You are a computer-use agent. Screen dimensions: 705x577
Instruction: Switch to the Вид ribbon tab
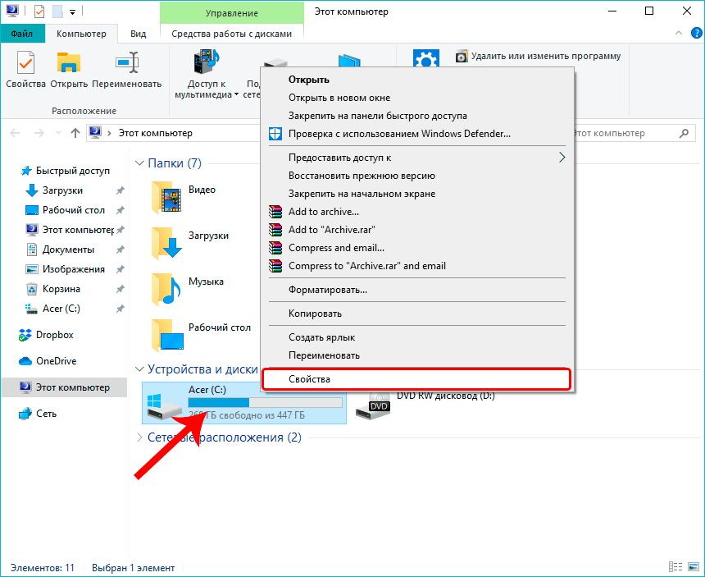coord(139,34)
